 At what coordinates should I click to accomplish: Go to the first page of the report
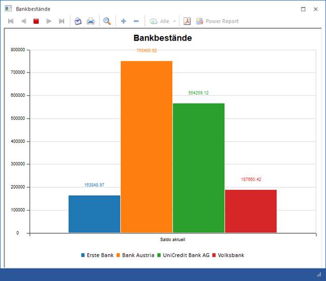(11, 21)
